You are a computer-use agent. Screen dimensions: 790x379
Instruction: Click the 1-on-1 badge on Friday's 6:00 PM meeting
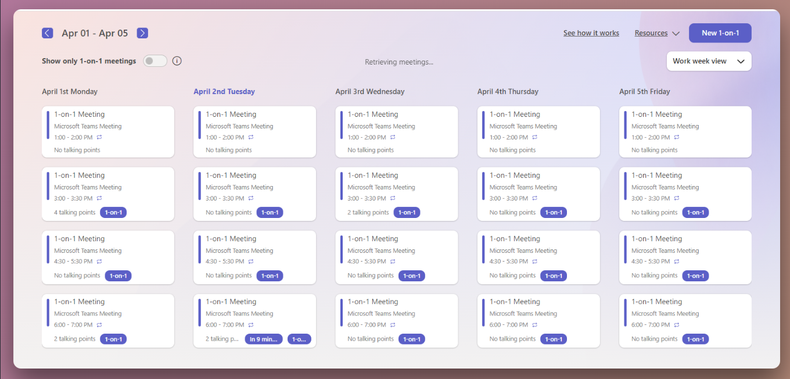click(x=695, y=338)
